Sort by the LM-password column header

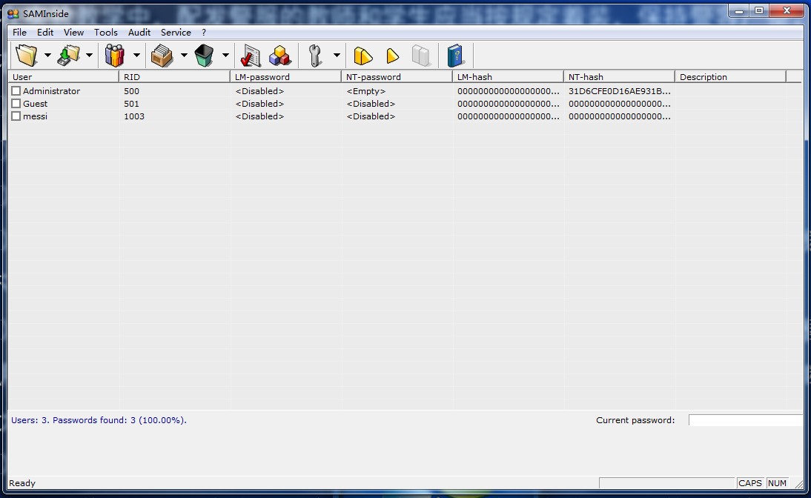point(285,76)
